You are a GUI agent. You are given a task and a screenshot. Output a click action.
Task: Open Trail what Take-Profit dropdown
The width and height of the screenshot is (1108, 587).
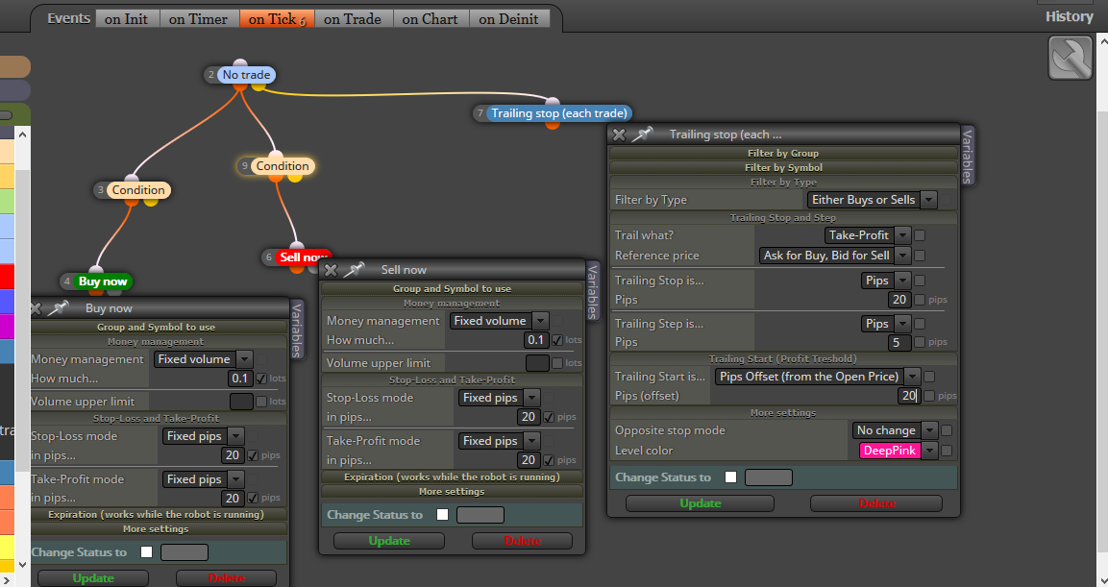point(868,235)
